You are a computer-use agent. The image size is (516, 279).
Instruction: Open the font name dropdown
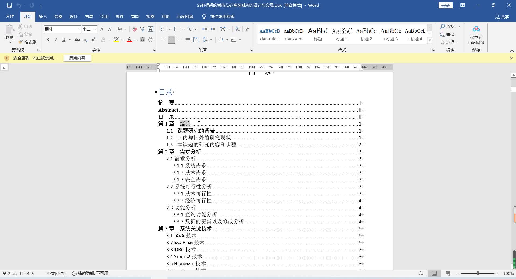pos(78,29)
